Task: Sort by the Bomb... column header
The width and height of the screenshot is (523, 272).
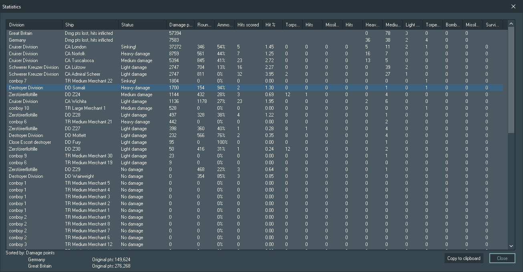Action: tap(453, 25)
